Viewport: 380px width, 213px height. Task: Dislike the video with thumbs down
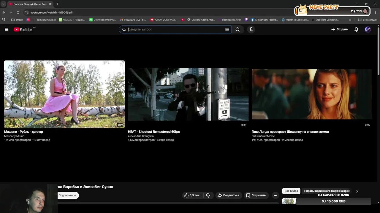[x=208, y=195]
